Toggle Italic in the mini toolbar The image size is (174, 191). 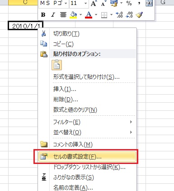[x=53, y=15]
